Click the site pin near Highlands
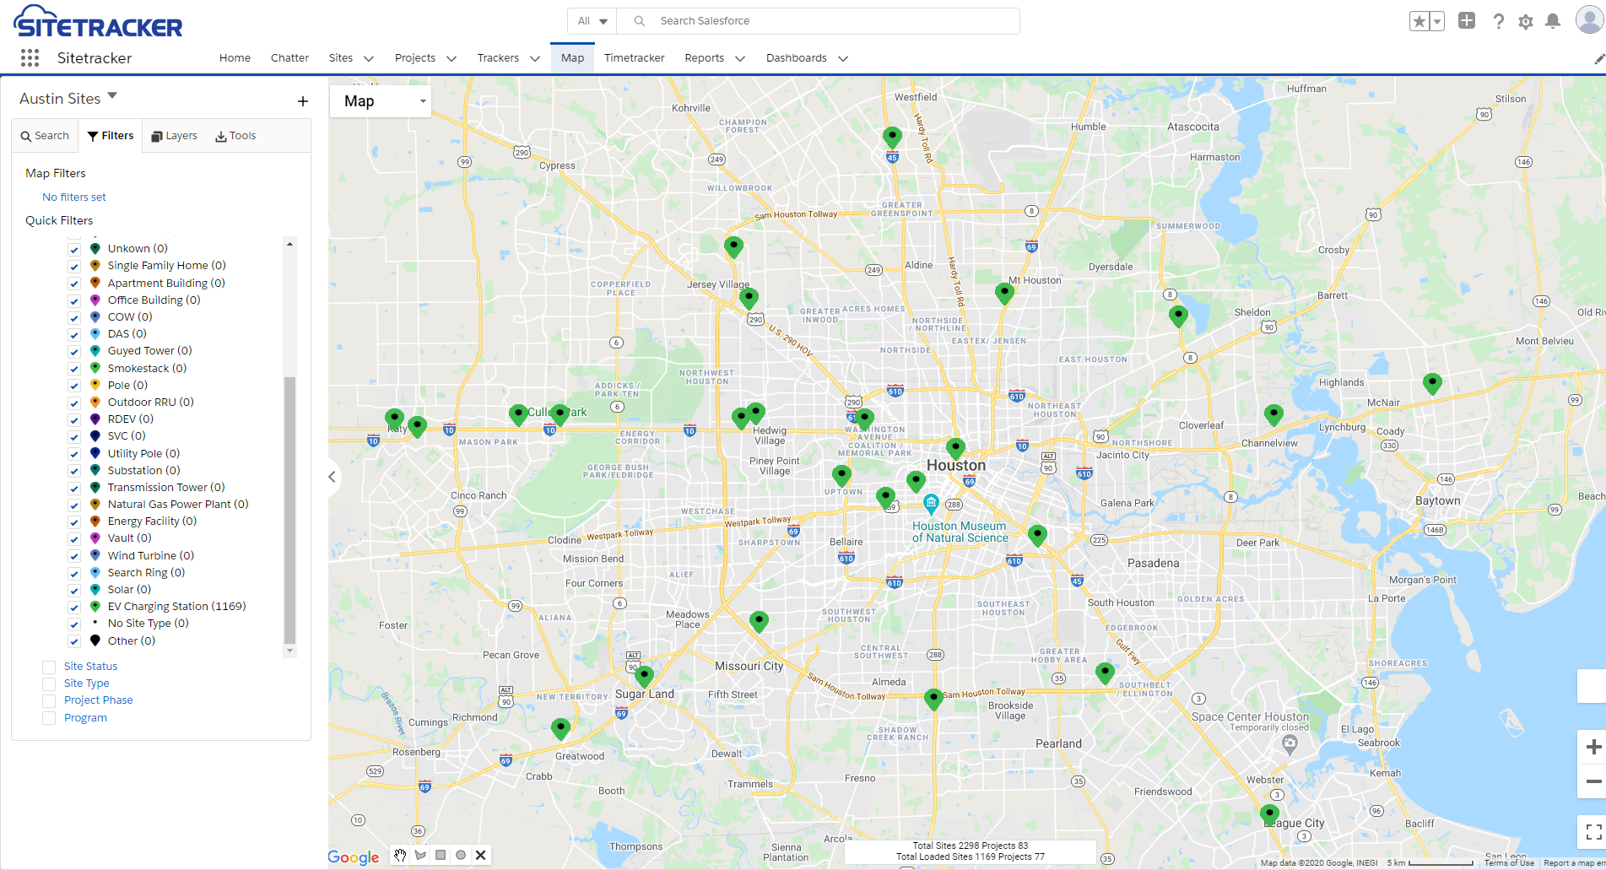Screen dimensions: 1606x870 point(1432,383)
